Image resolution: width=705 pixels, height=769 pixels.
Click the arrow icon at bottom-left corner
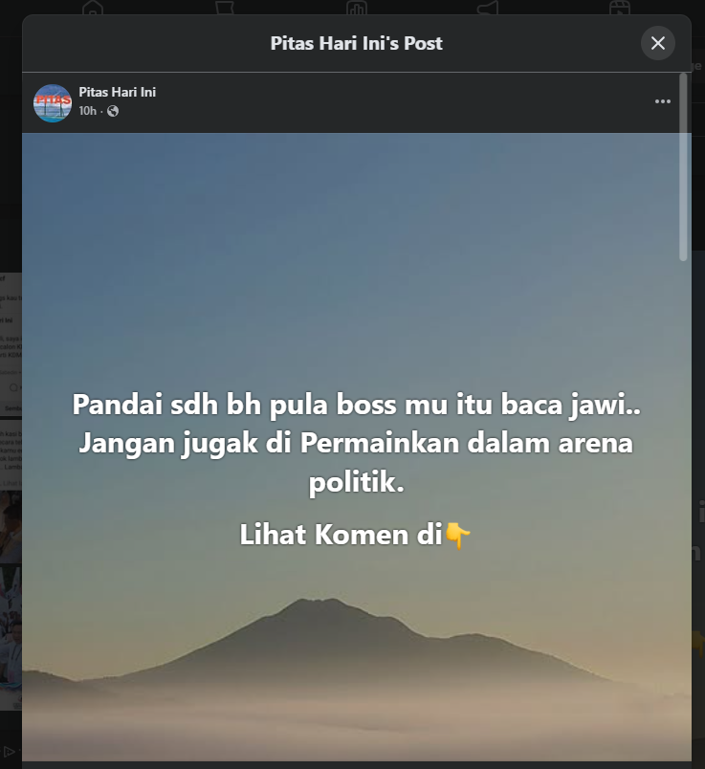(x=9, y=752)
